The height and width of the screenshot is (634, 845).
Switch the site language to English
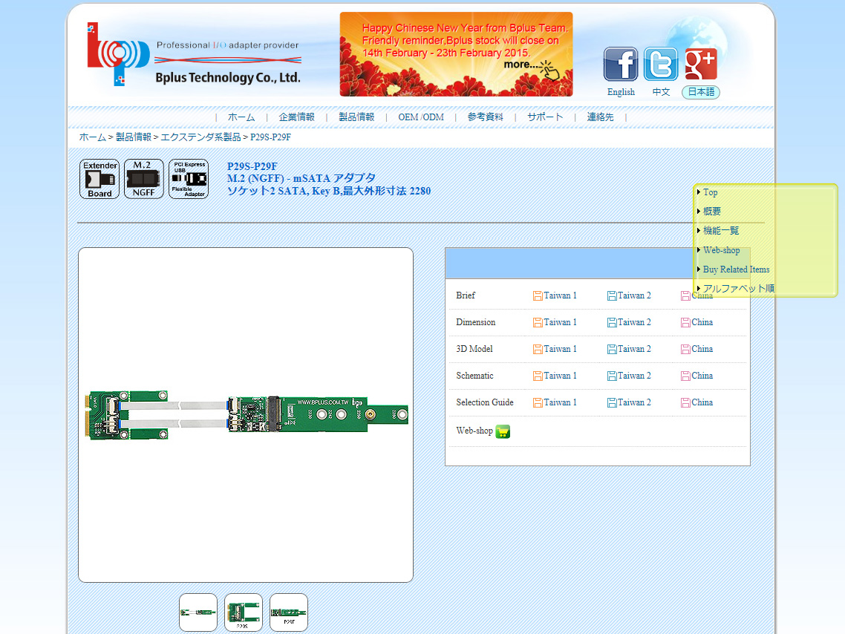click(621, 92)
